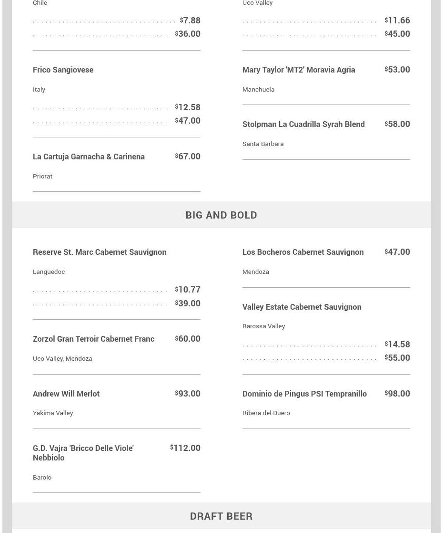The image size is (443, 533).
Task: Click the Zorzol Gran Terroir Cabernet Franc item
Action: pyautogui.click(x=93, y=339)
